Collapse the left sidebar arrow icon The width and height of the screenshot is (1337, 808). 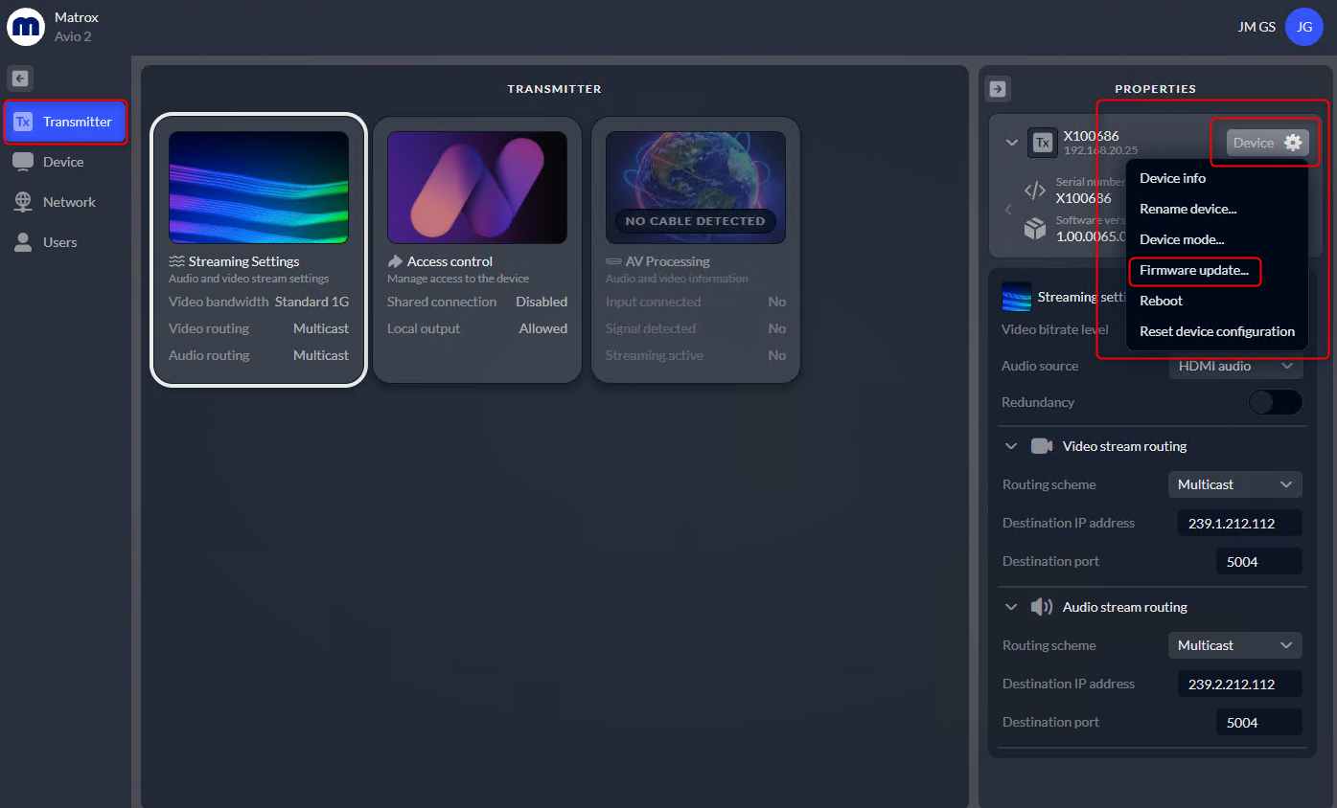coord(20,79)
